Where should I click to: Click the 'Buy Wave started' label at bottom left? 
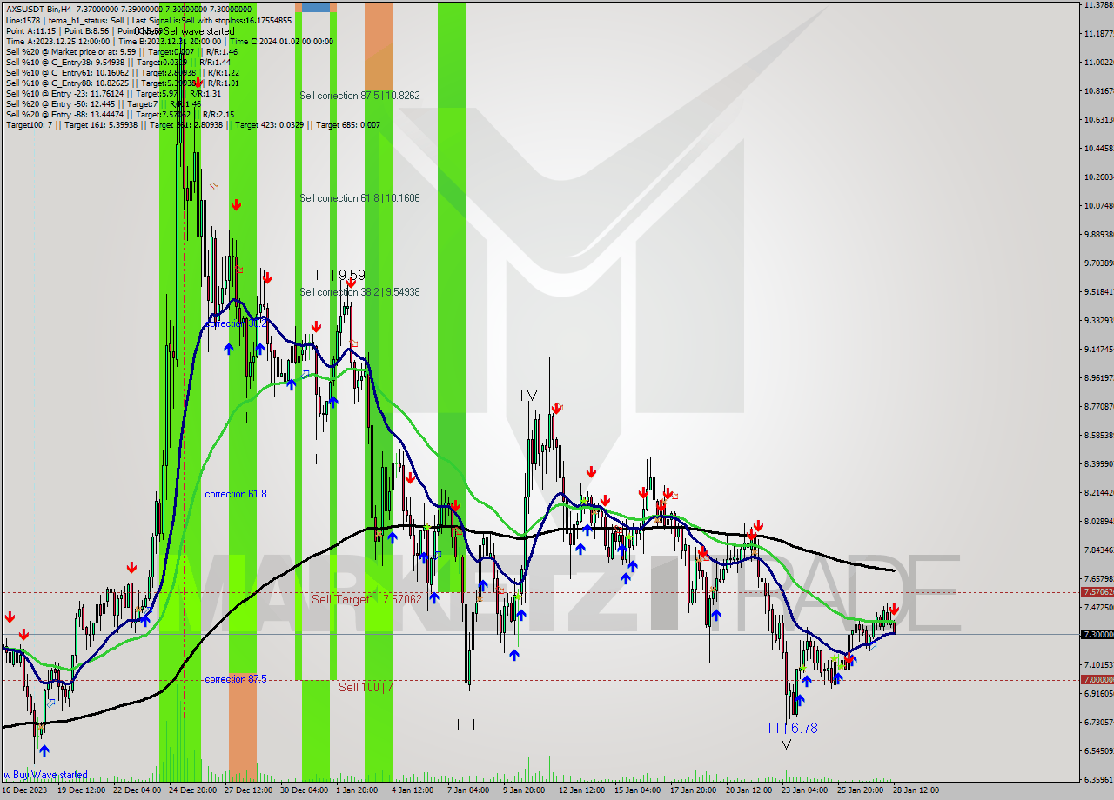click(46, 775)
